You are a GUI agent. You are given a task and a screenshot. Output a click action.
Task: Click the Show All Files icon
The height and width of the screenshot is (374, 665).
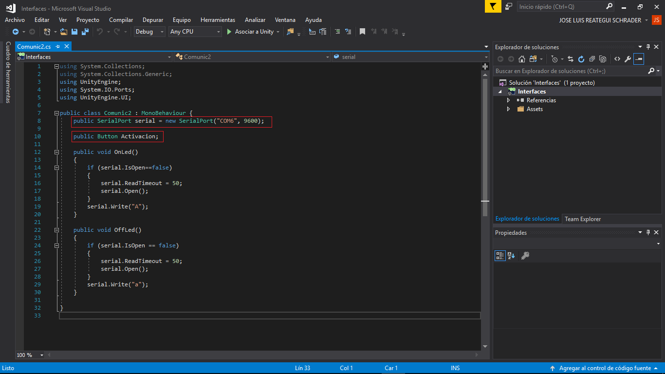point(603,59)
